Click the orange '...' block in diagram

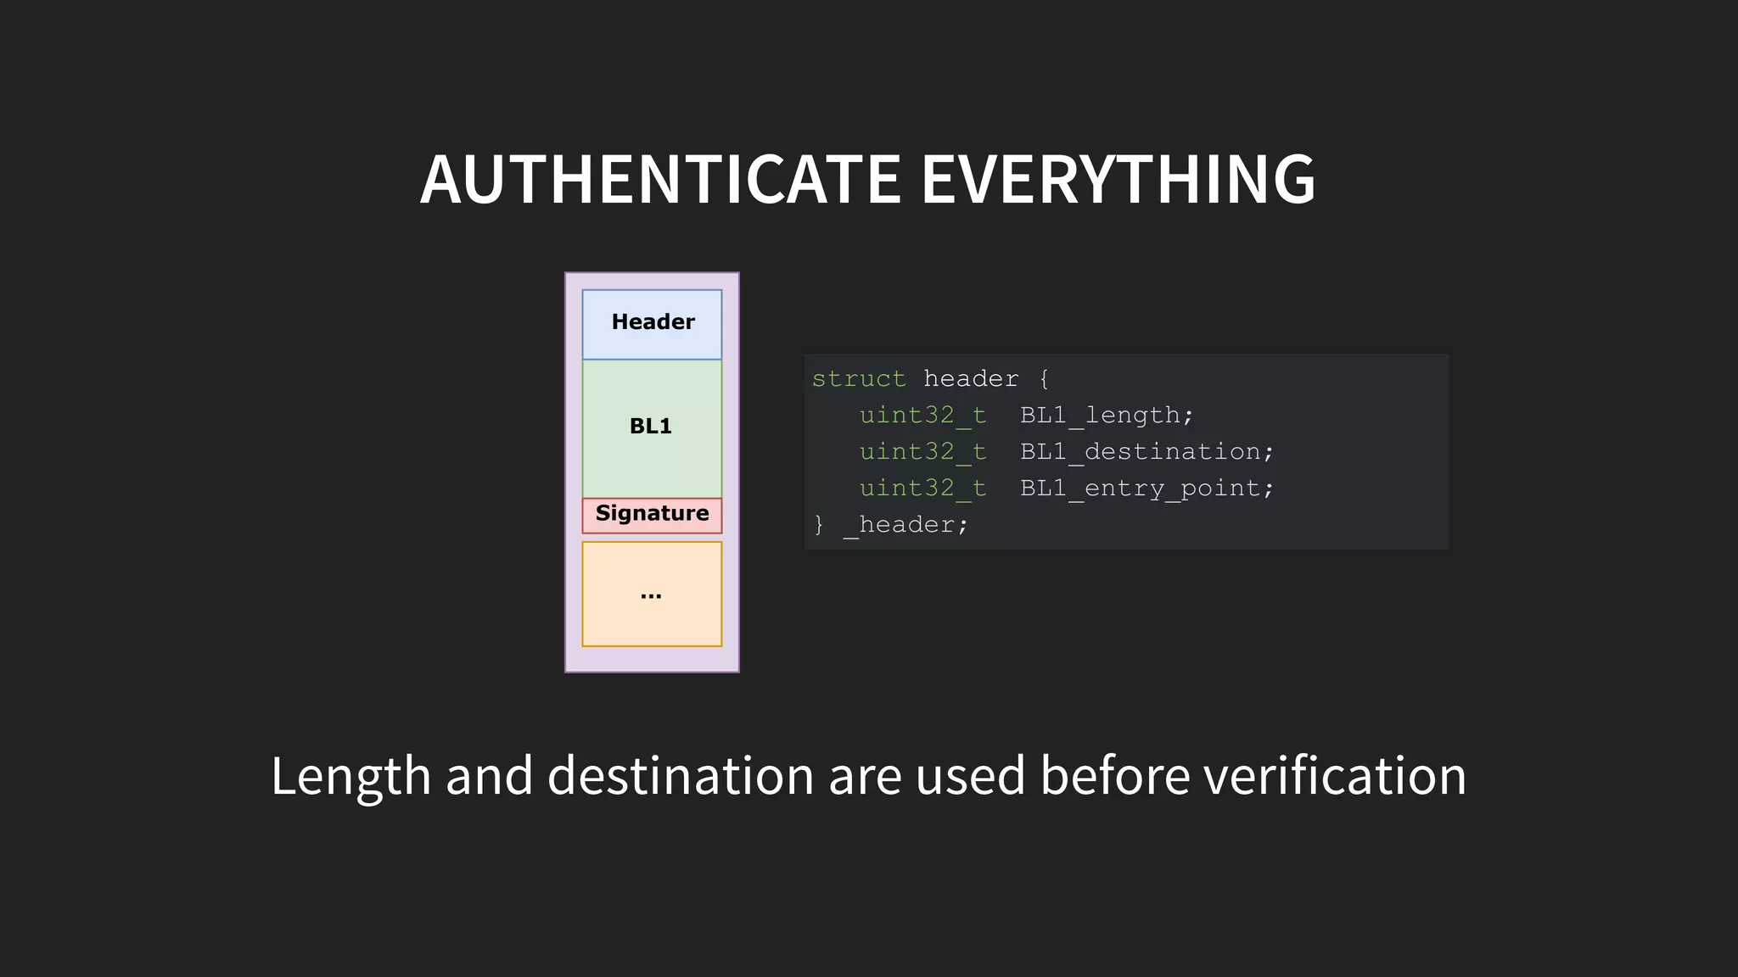[x=652, y=594]
